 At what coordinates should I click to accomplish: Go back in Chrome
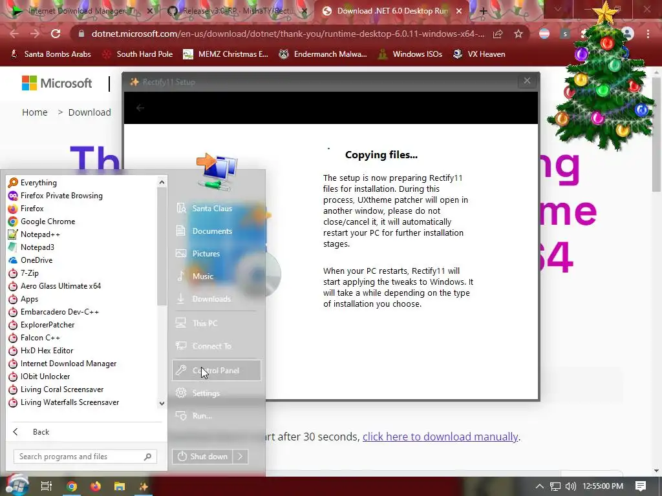[14, 34]
